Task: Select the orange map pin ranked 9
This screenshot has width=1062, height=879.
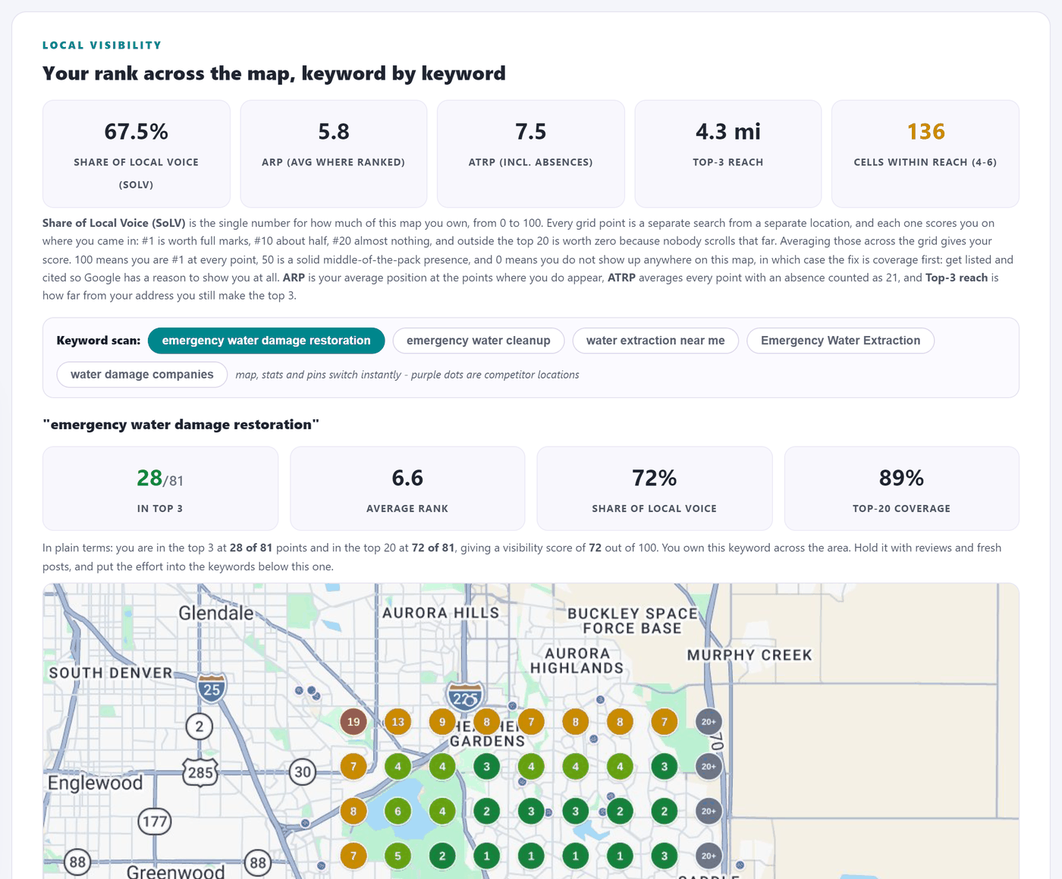Action: tap(442, 722)
